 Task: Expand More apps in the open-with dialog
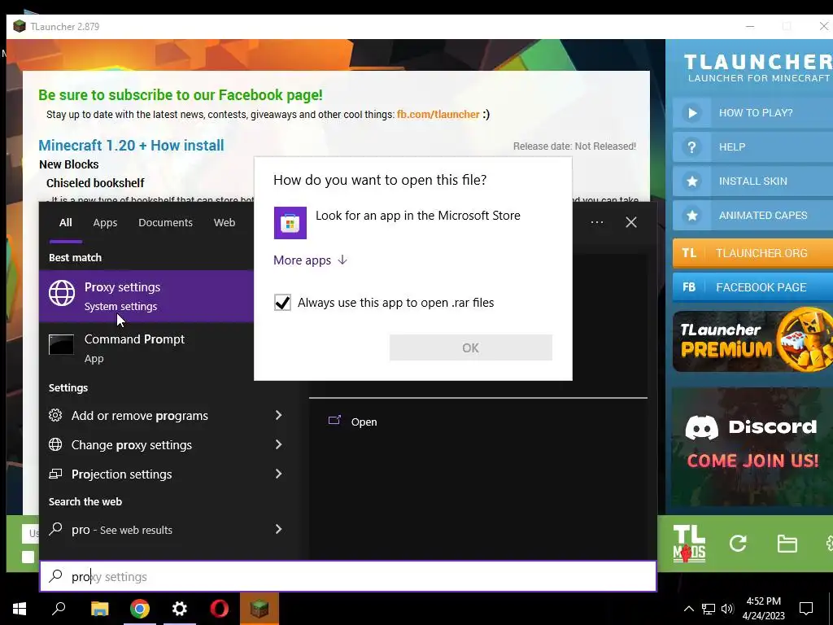(x=310, y=260)
